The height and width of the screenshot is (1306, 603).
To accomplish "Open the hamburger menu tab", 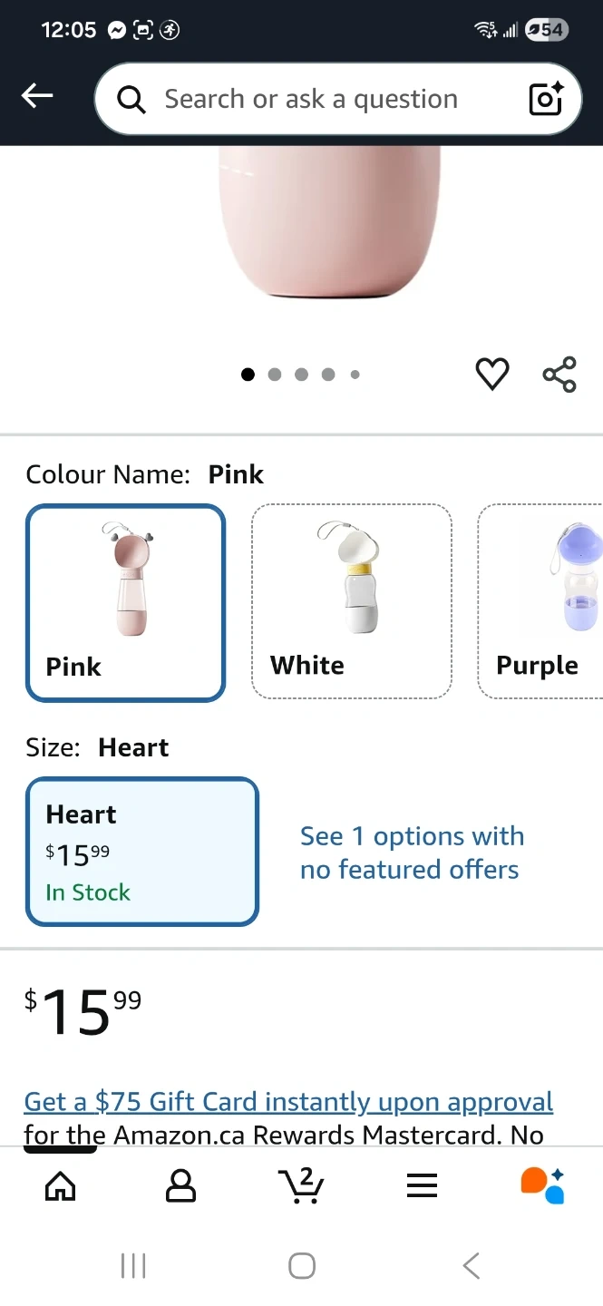I will coord(422,1184).
